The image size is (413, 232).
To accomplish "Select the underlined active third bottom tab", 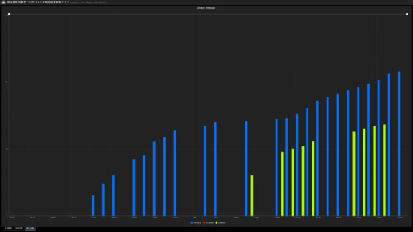I will pos(30,228).
